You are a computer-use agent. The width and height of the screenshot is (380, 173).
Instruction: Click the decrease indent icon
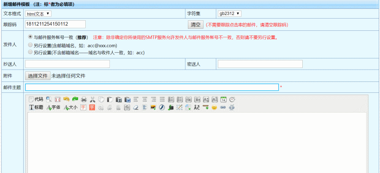pos(197,99)
